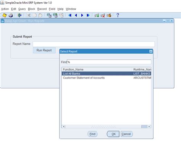Click the Runtime_Name column header

[x=142, y=69]
